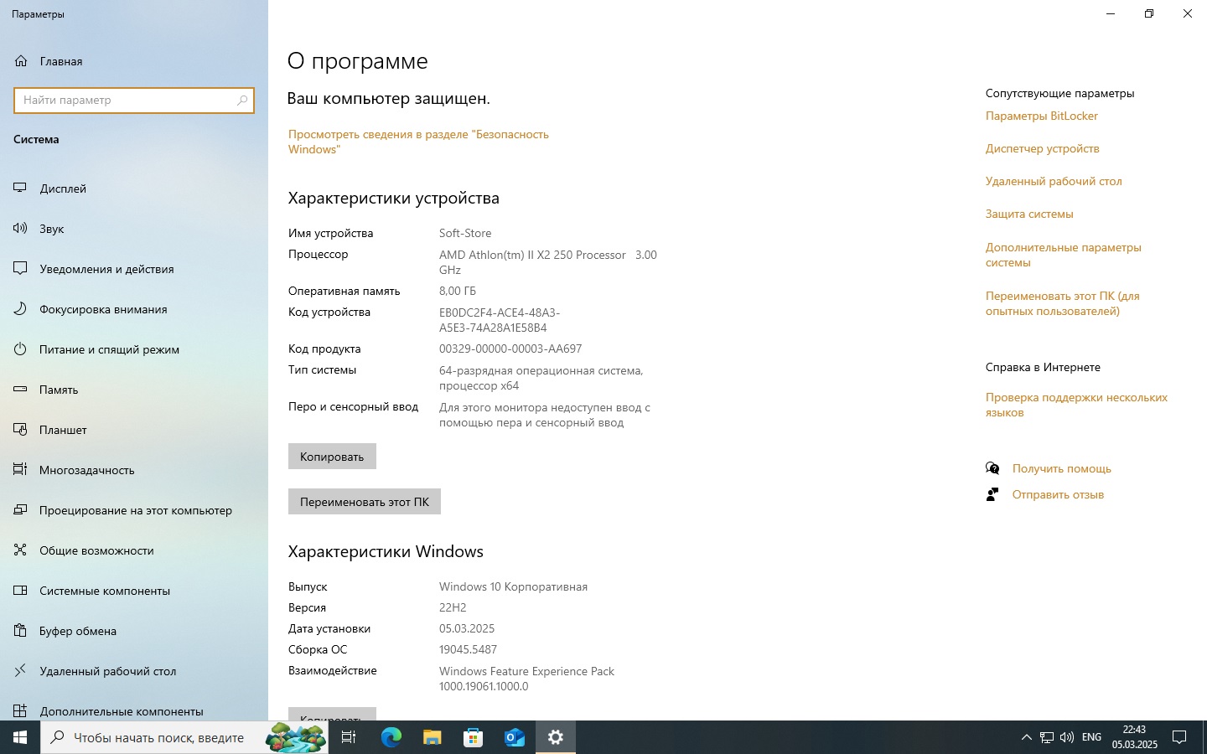This screenshot has width=1207, height=754.
Task: Click the Получить помощь link
Action: click(x=1062, y=468)
